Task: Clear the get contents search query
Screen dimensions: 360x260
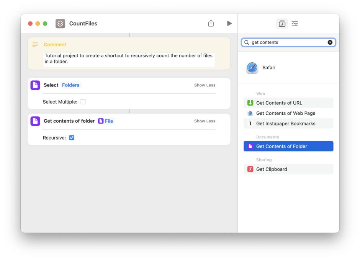Action: click(x=330, y=42)
